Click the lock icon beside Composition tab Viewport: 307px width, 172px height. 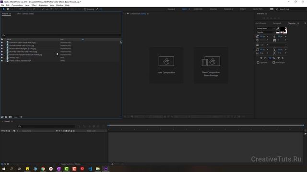coord(128,14)
